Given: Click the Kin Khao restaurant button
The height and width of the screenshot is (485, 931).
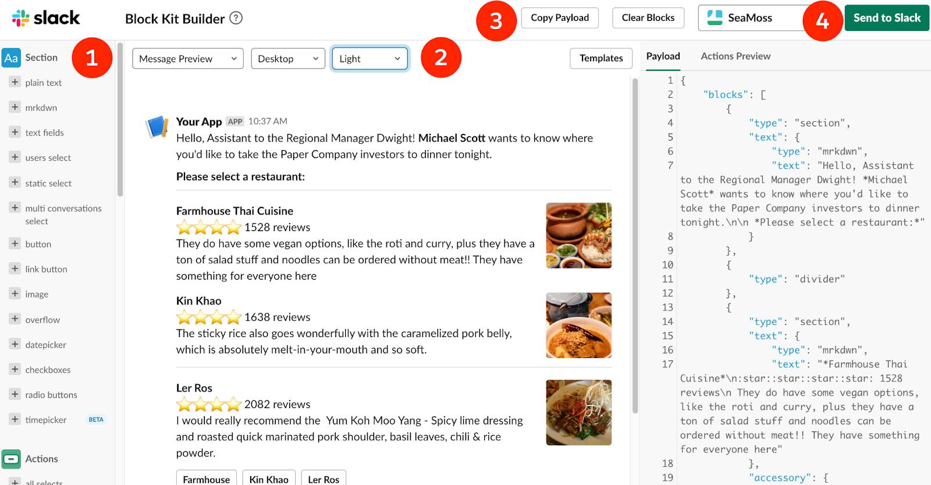Looking at the screenshot, I should point(269,479).
